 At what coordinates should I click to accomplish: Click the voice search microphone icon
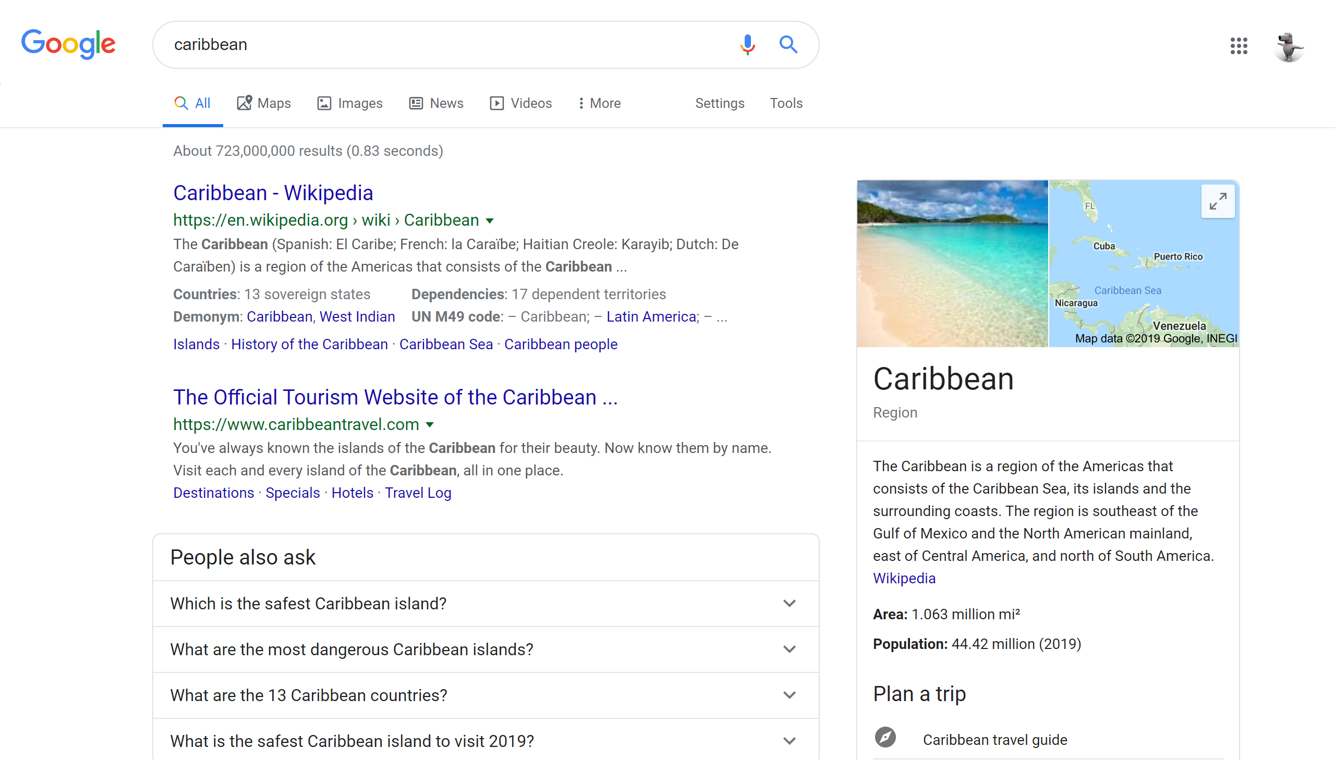(747, 45)
